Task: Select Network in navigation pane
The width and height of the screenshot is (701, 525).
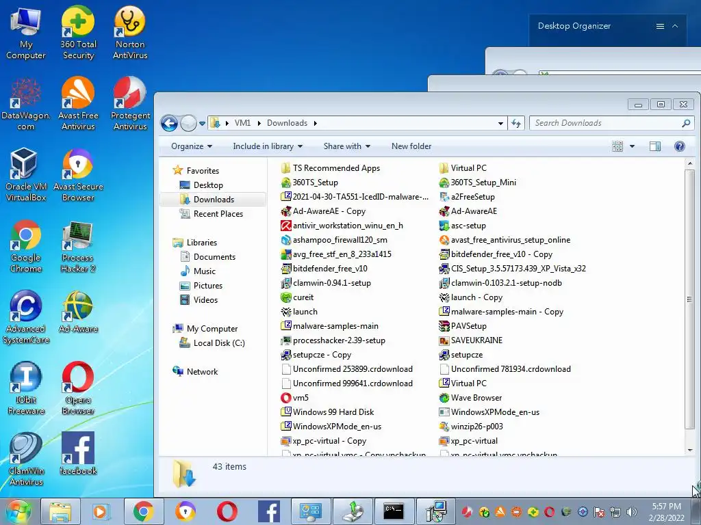Action: pos(202,372)
